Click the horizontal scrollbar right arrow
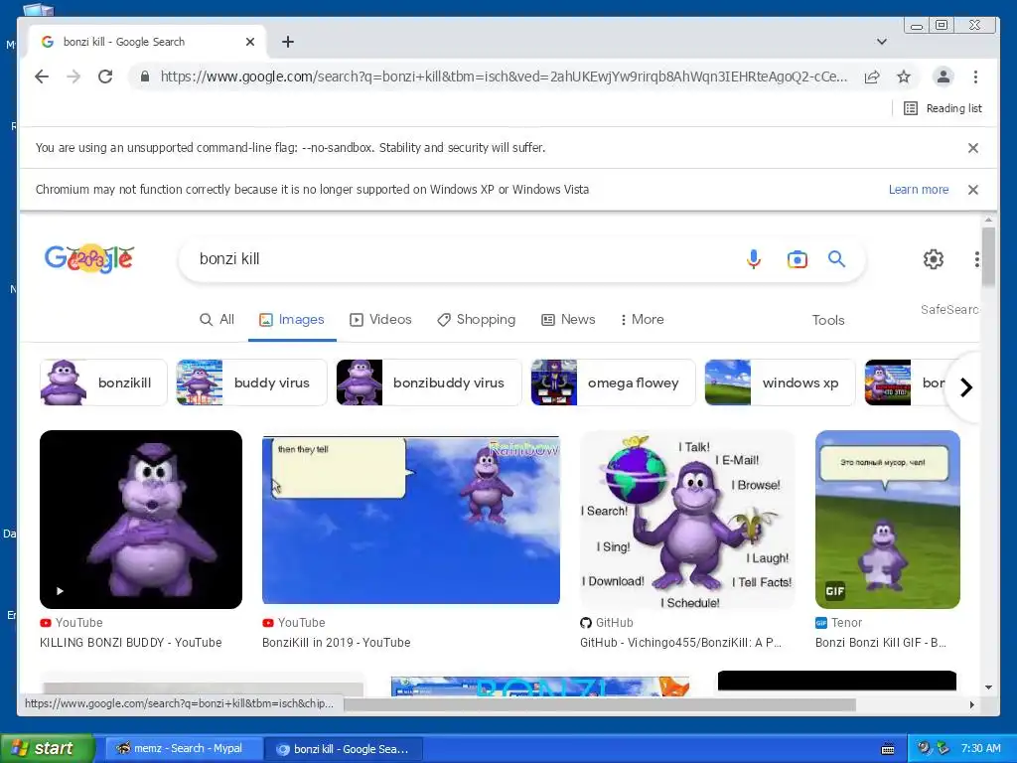This screenshot has height=763, width=1017. [971, 704]
